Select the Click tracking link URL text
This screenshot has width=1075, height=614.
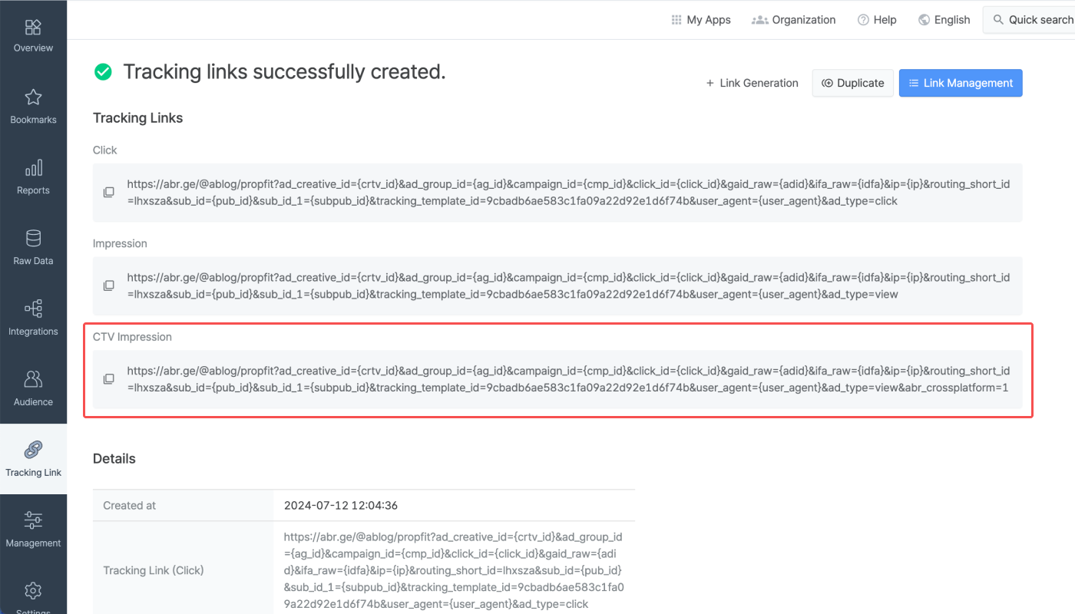[x=568, y=193]
